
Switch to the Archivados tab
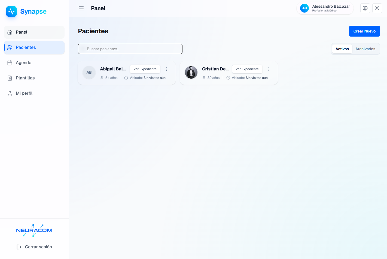(x=365, y=49)
